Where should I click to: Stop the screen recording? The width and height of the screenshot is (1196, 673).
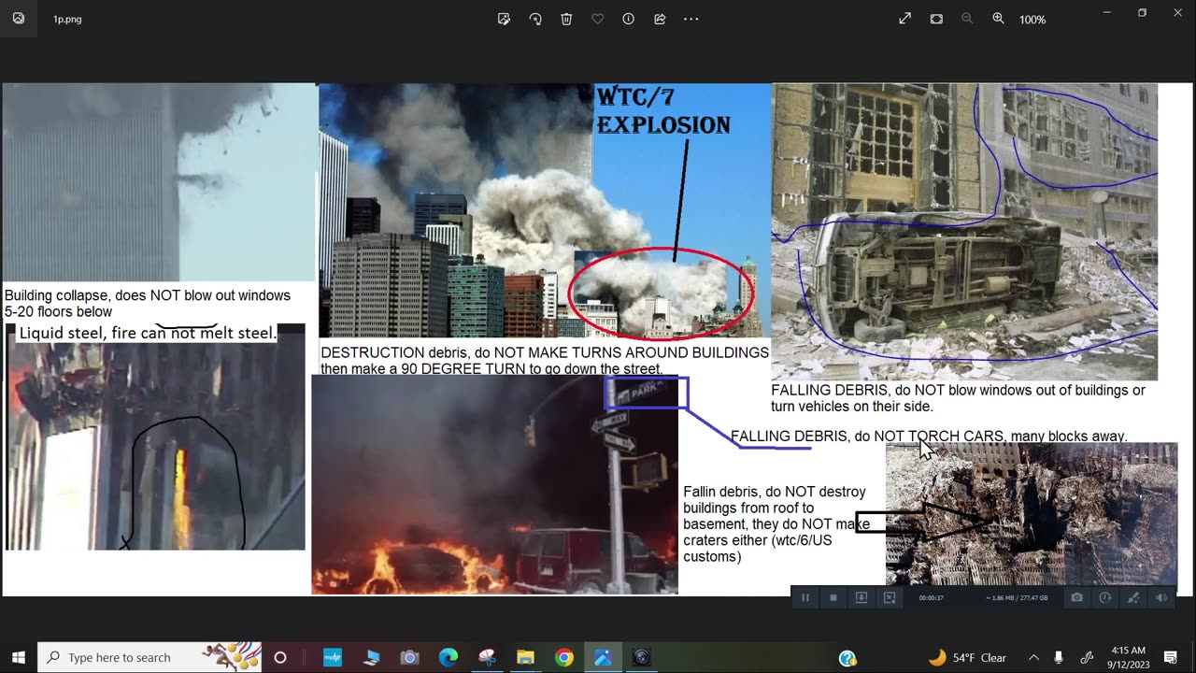[833, 597]
